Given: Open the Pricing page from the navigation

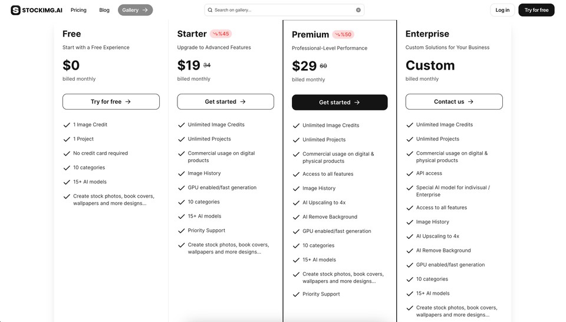Looking at the screenshot, I should pyautogui.click(x=78, y=10).
